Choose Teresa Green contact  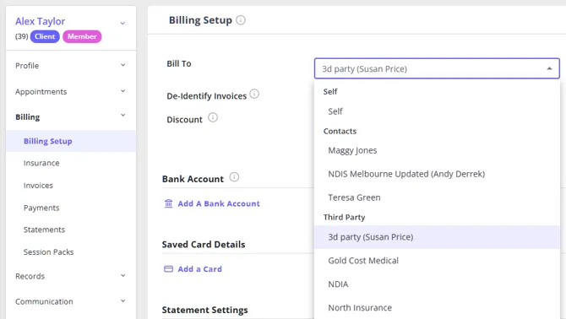[437, 197]
